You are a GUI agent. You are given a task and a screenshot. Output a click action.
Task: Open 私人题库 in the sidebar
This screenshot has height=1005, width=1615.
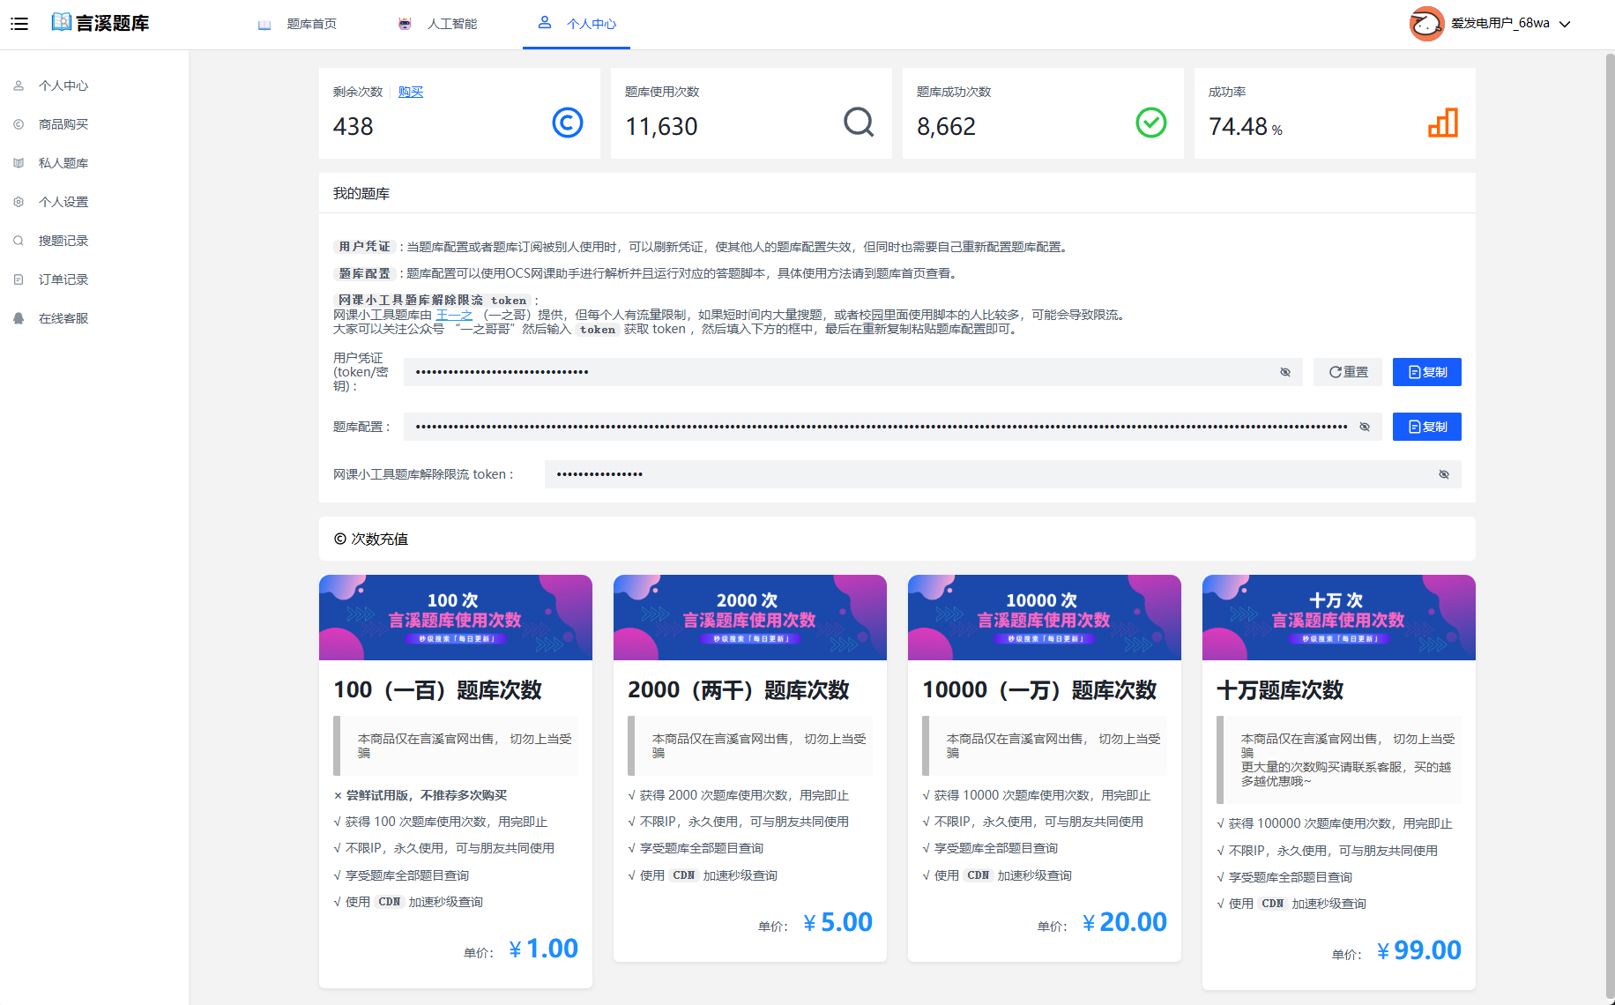(x=63, y=163)
